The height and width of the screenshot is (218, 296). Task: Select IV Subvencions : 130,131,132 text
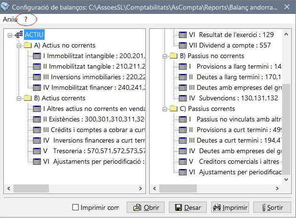tap(234, 98)
